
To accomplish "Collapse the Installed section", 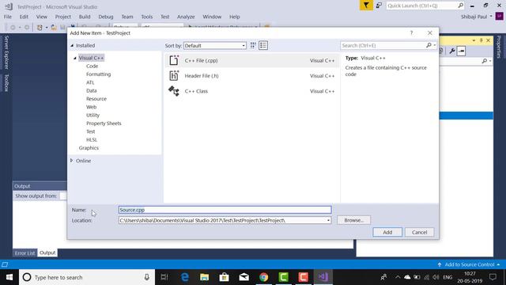I will point(72,46).
